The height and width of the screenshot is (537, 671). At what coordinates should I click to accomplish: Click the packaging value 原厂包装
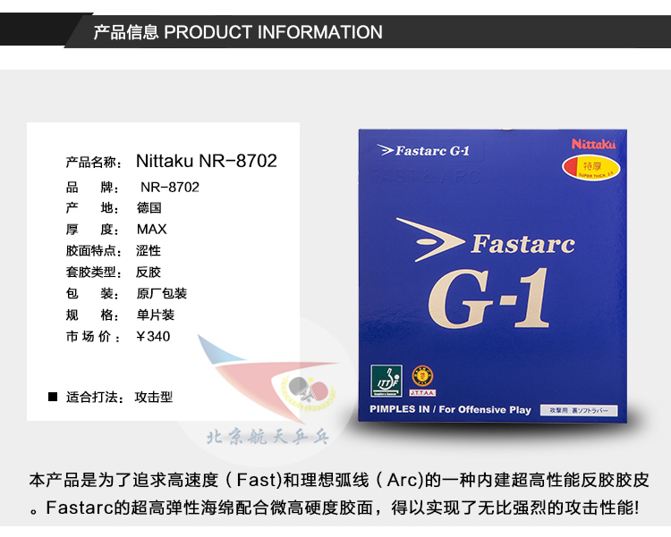point(162,294)
